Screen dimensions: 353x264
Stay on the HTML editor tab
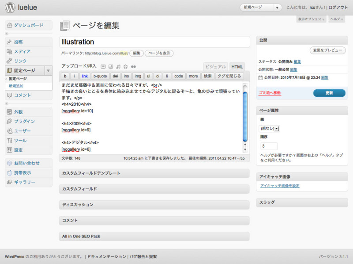(x=237, y=66)
